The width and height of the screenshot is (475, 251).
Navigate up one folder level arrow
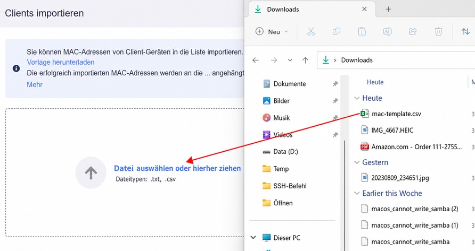305,60
